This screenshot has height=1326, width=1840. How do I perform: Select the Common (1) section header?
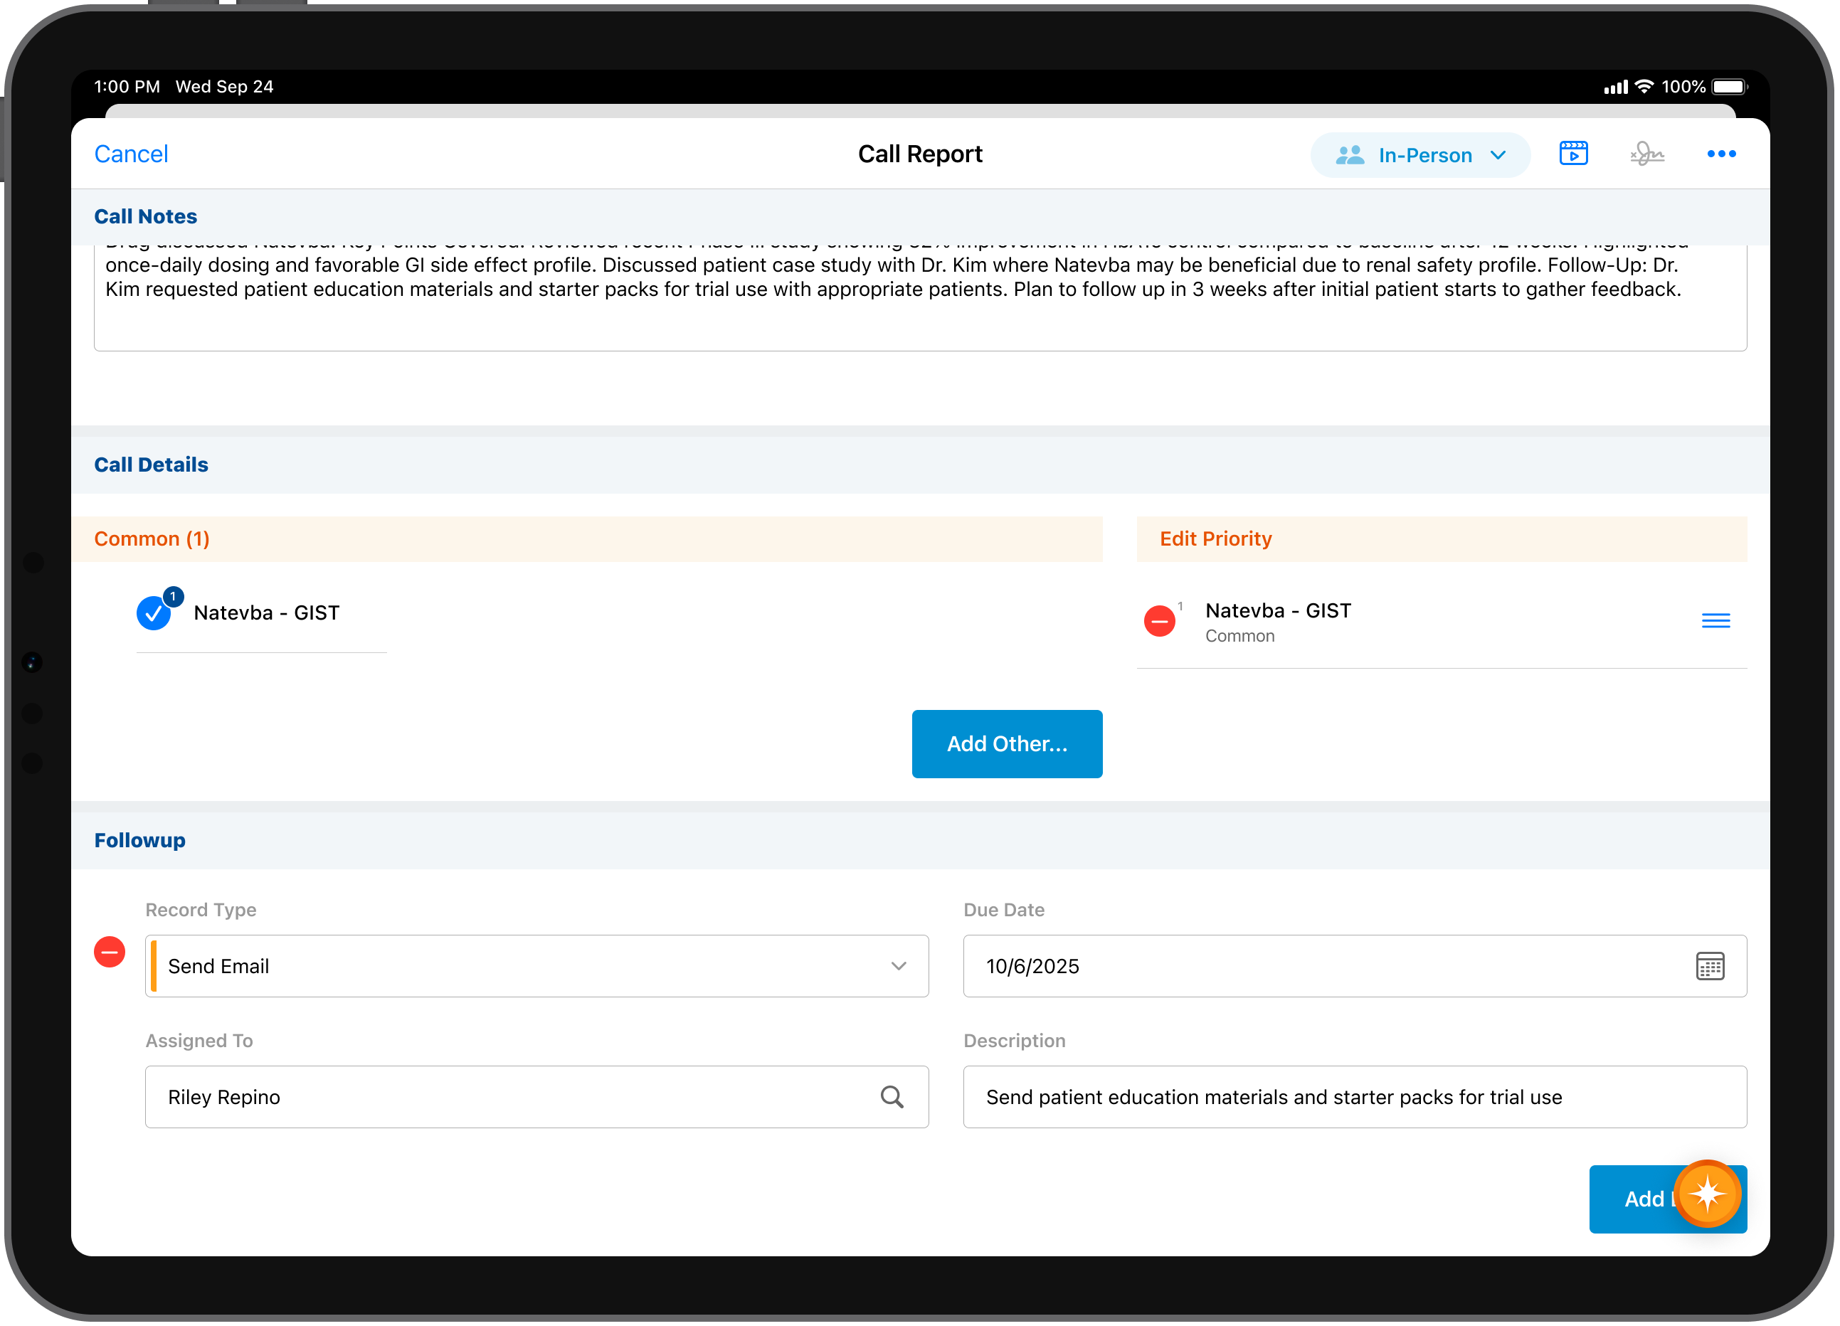152,539
